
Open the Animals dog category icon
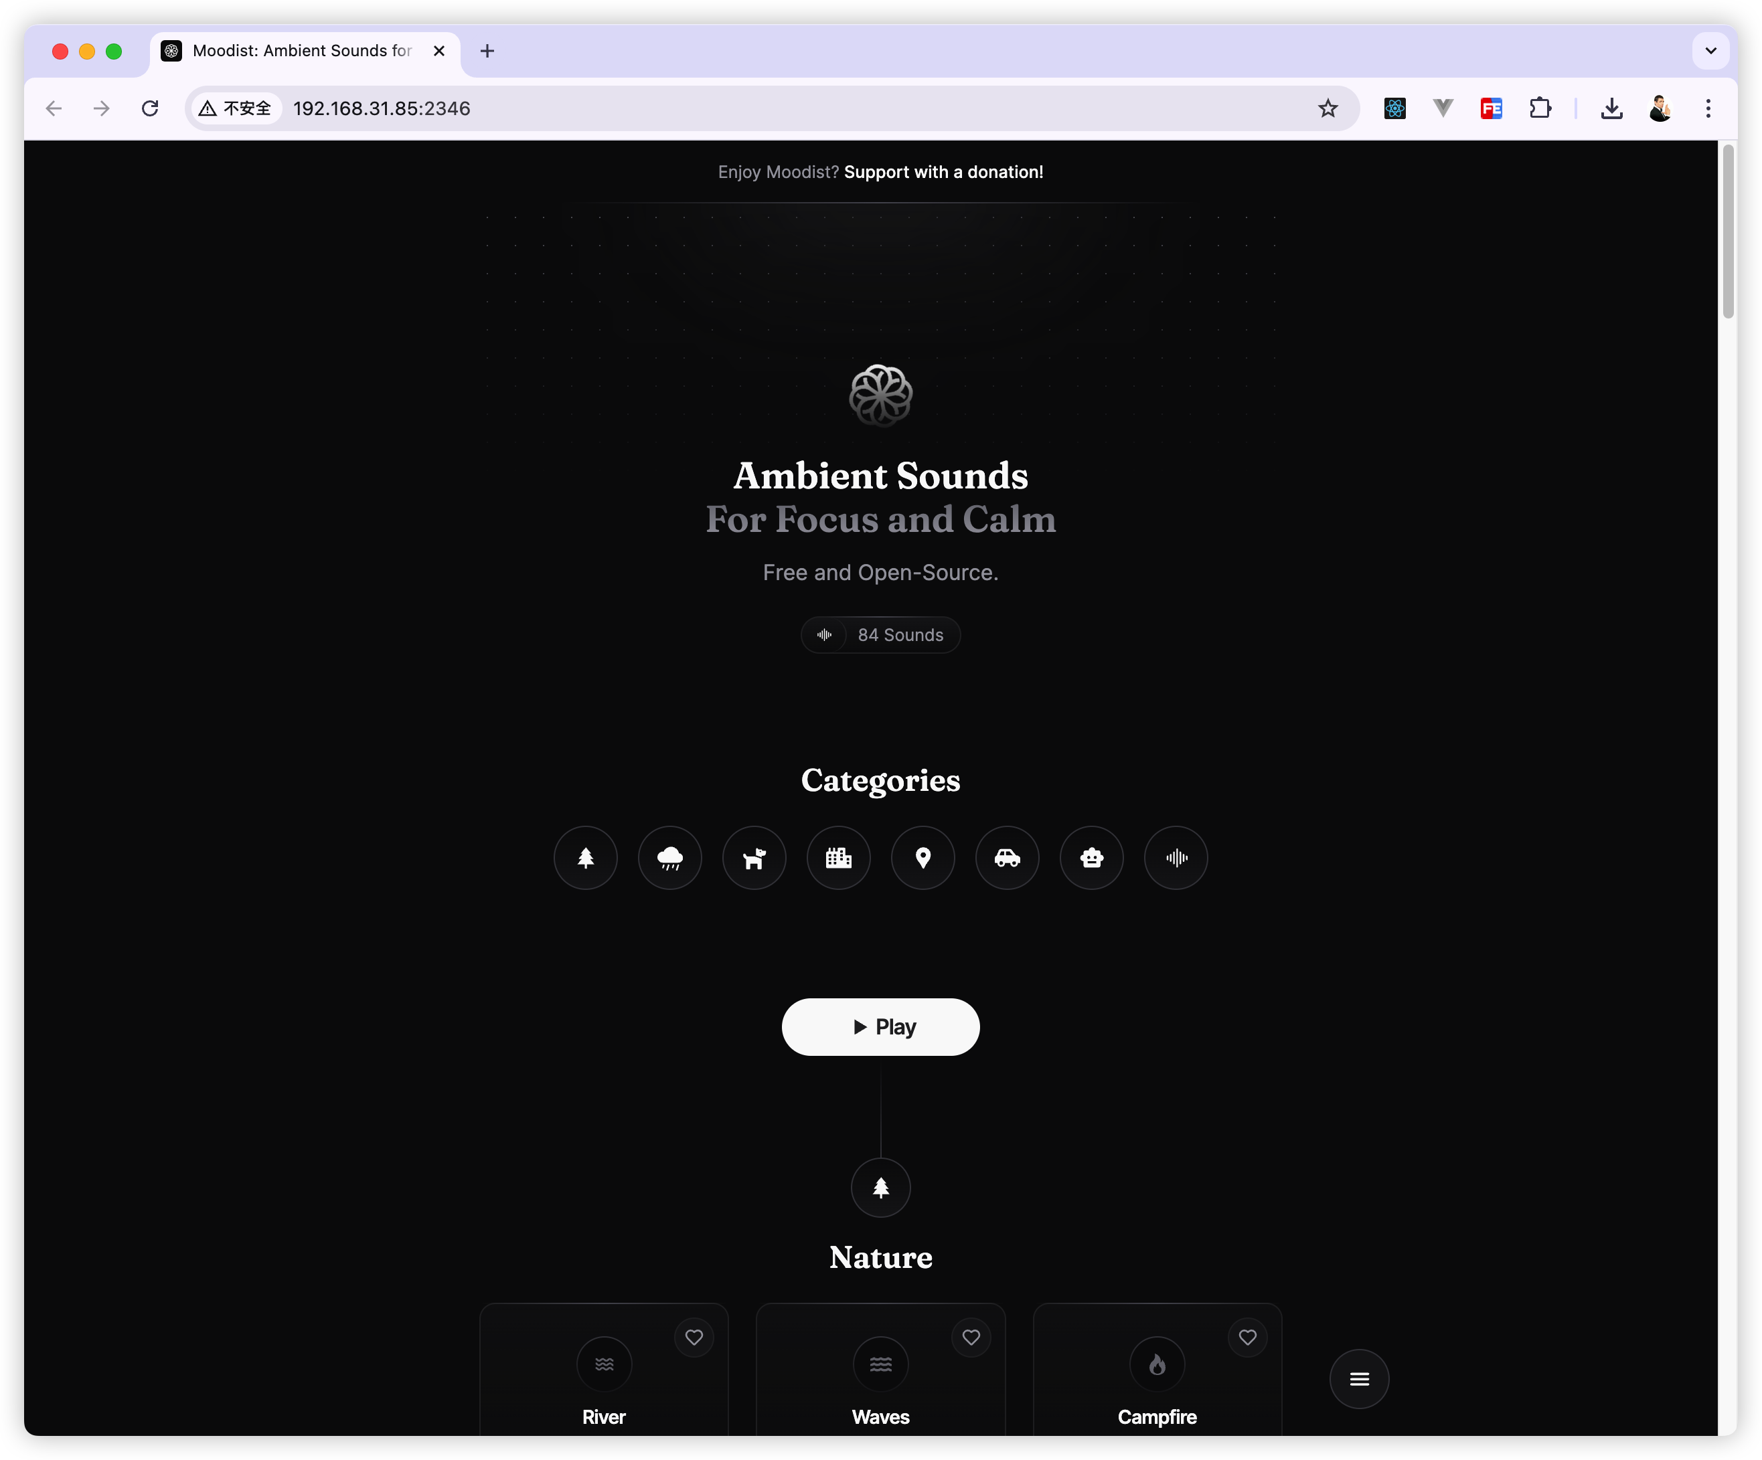(x=754, y=857)
